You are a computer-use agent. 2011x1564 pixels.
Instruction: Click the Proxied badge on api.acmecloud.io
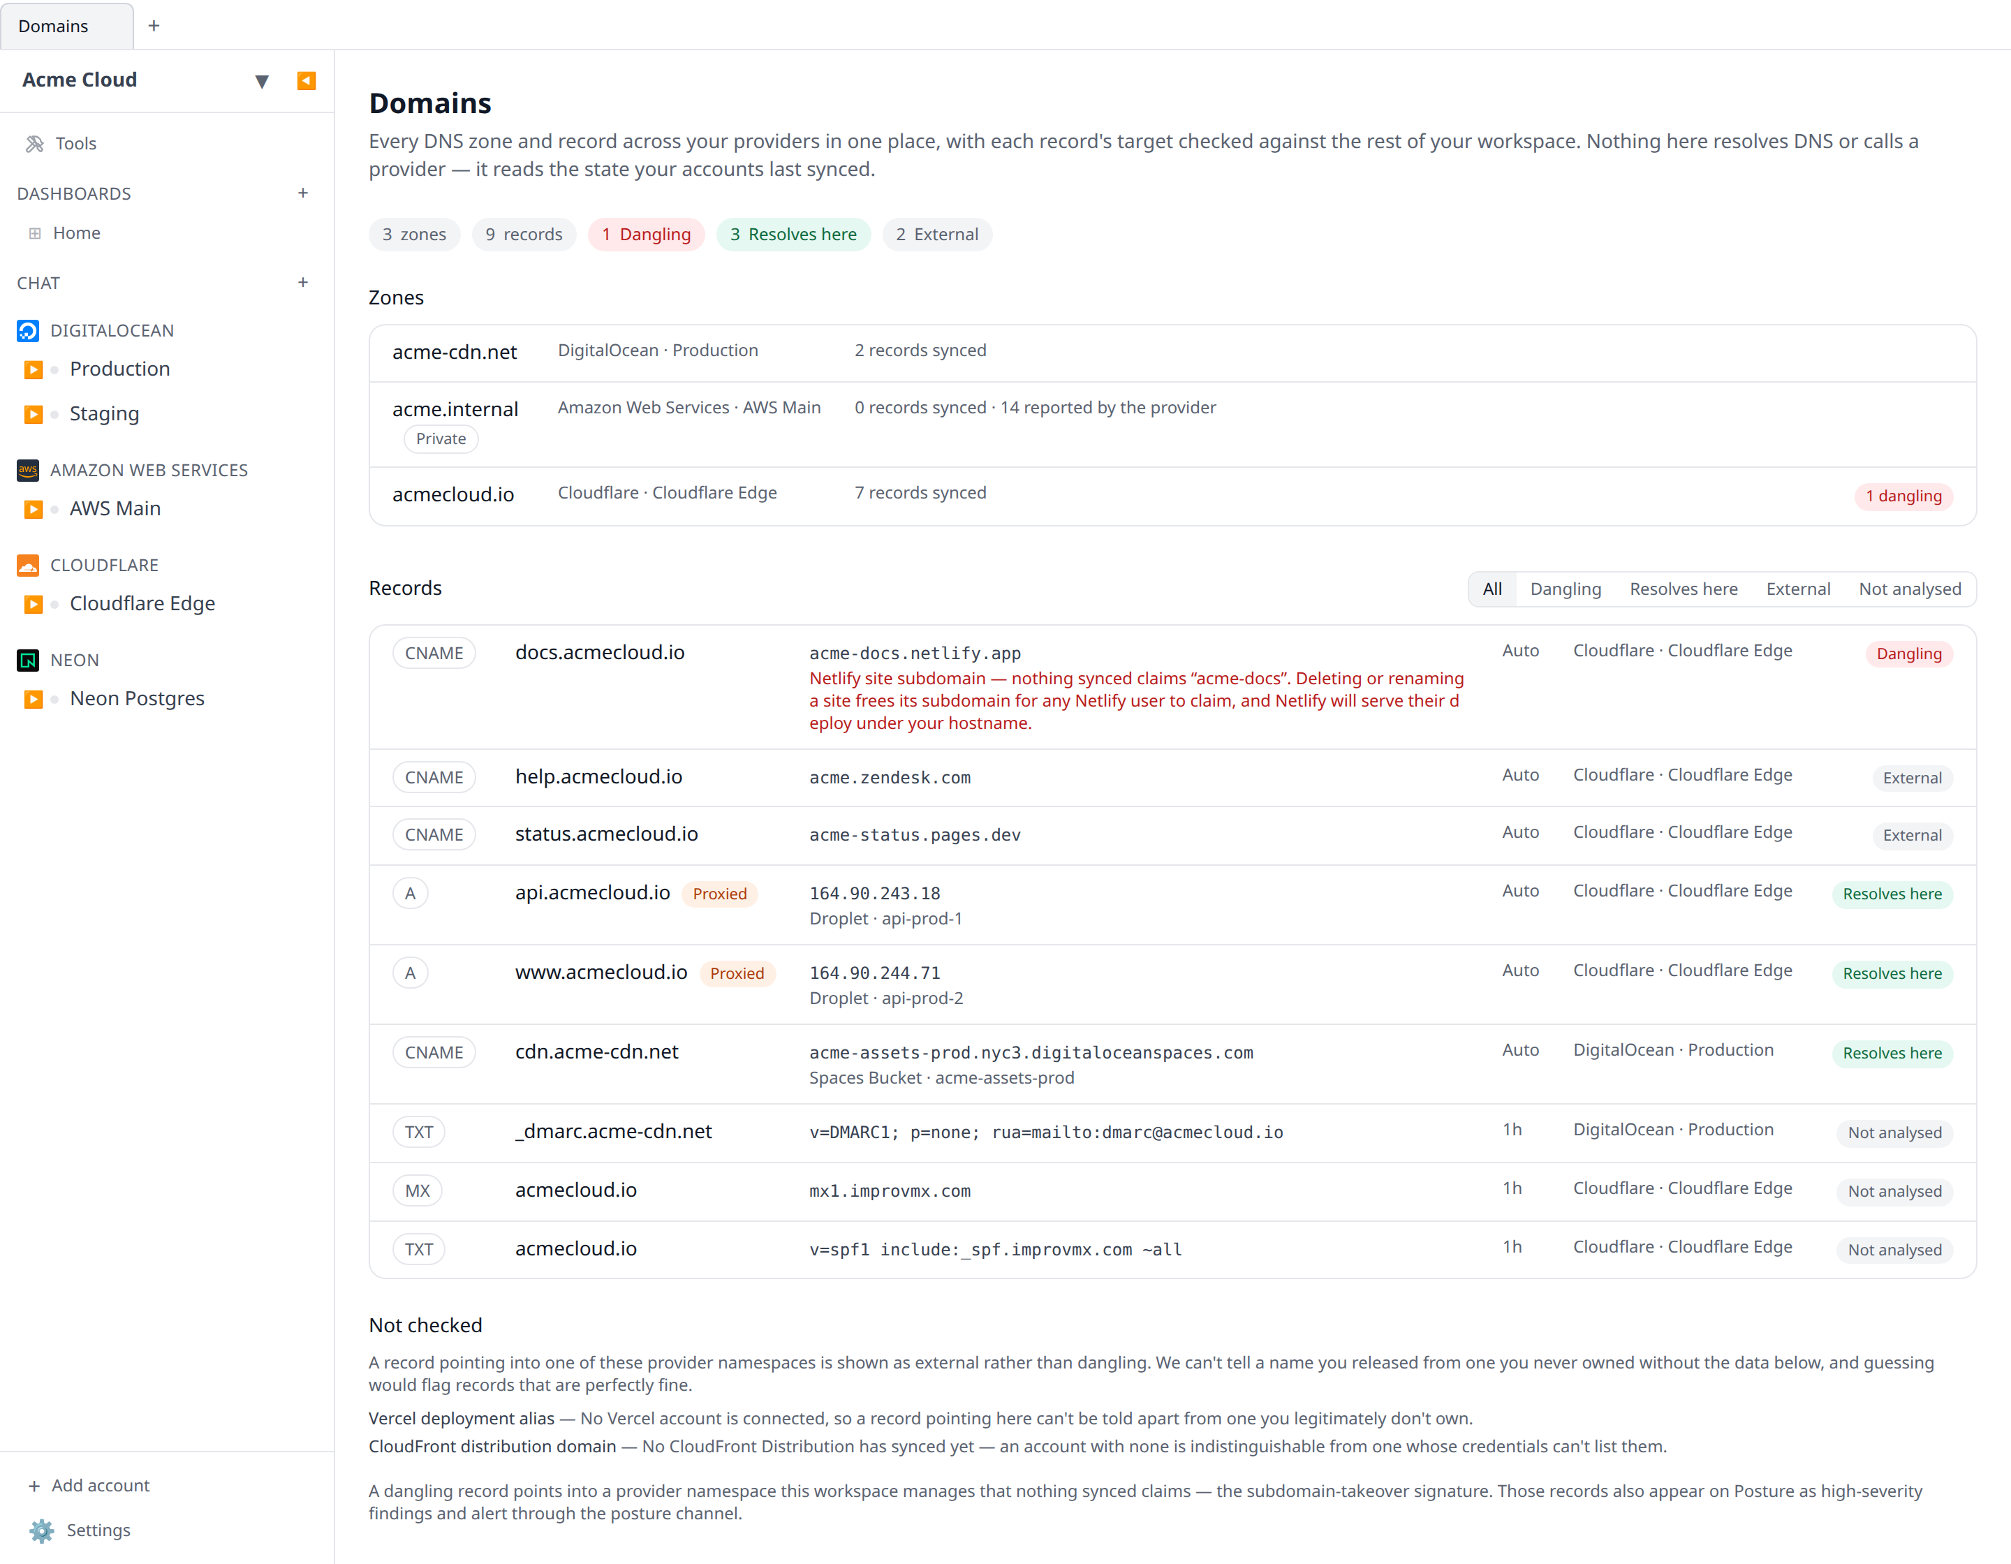click(x=720, y=895)
